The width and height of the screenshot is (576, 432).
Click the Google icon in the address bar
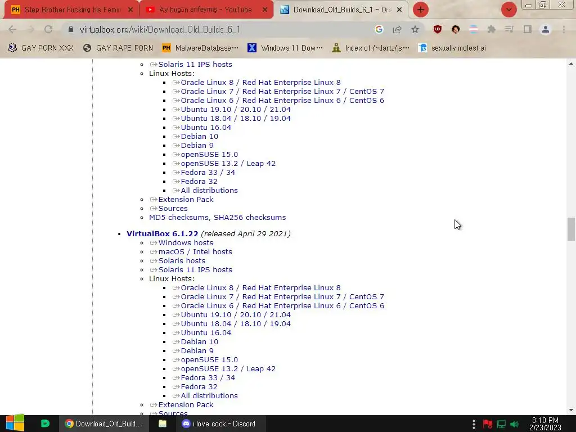tap(379, 29)
